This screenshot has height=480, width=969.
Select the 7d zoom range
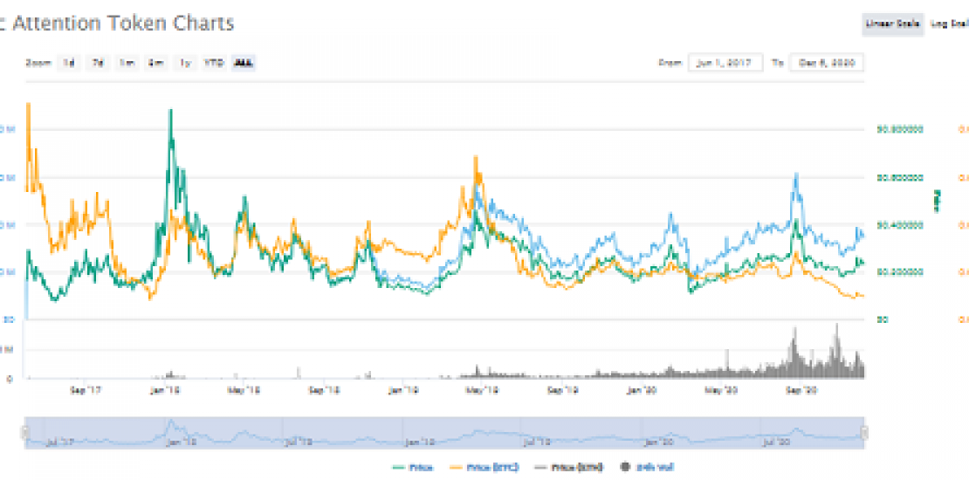click(98, 63)
